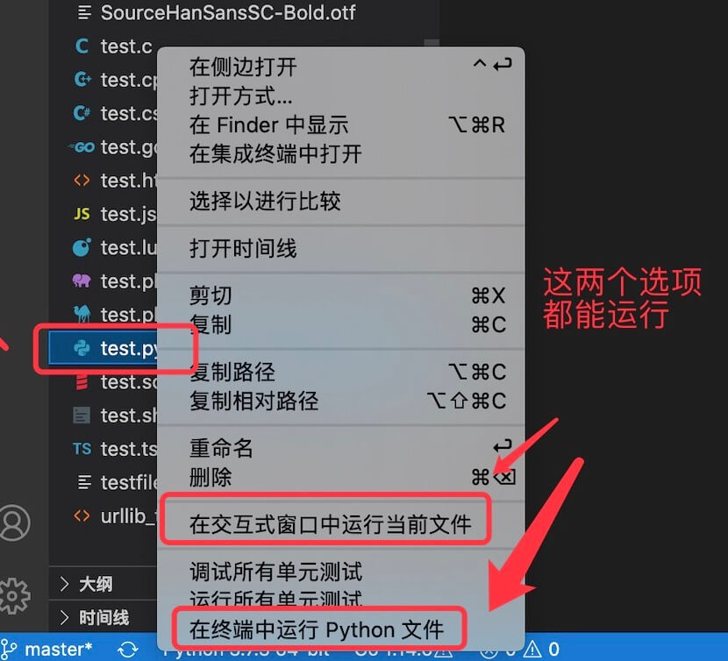Click the C file icon beside test.c
The height and width of the screenshot is (661, 728).
tap(82, 46)
